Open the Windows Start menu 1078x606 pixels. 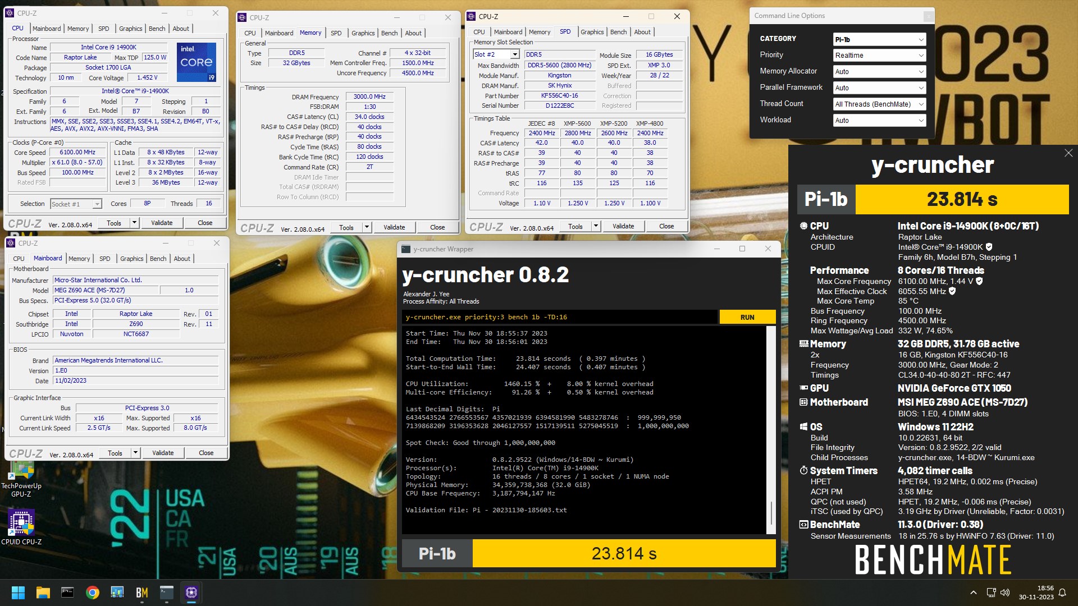(18, 593)
